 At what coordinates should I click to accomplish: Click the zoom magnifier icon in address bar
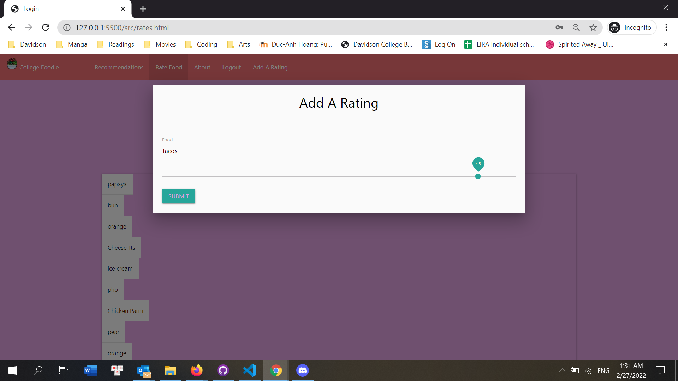pos(576,28)
